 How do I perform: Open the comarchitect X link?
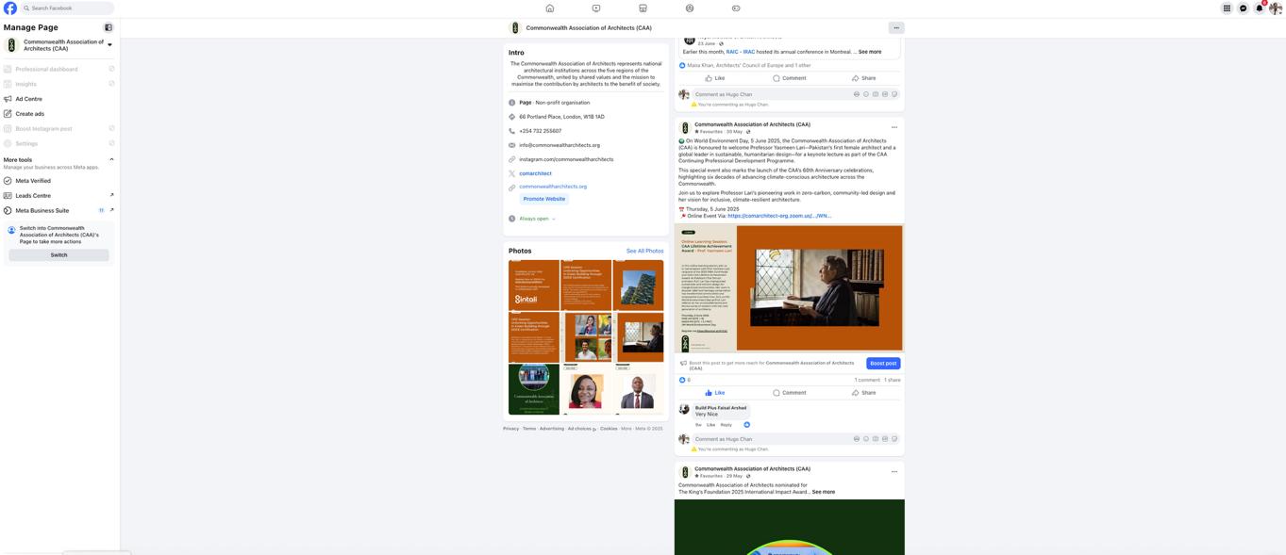tap(535, 173)
